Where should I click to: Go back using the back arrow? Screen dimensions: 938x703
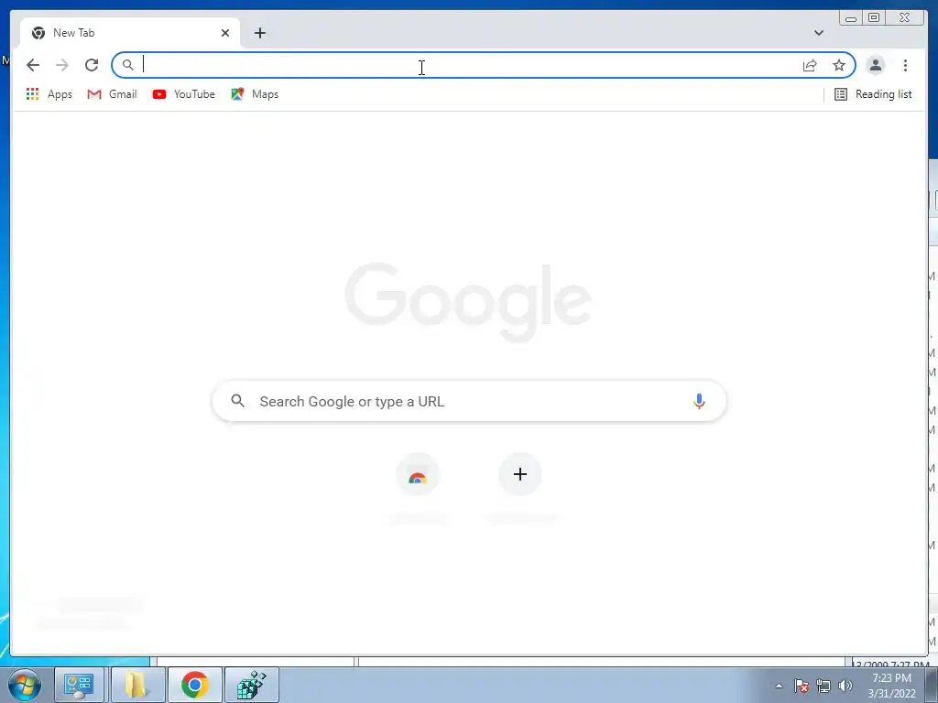click(x=33, y=65)
